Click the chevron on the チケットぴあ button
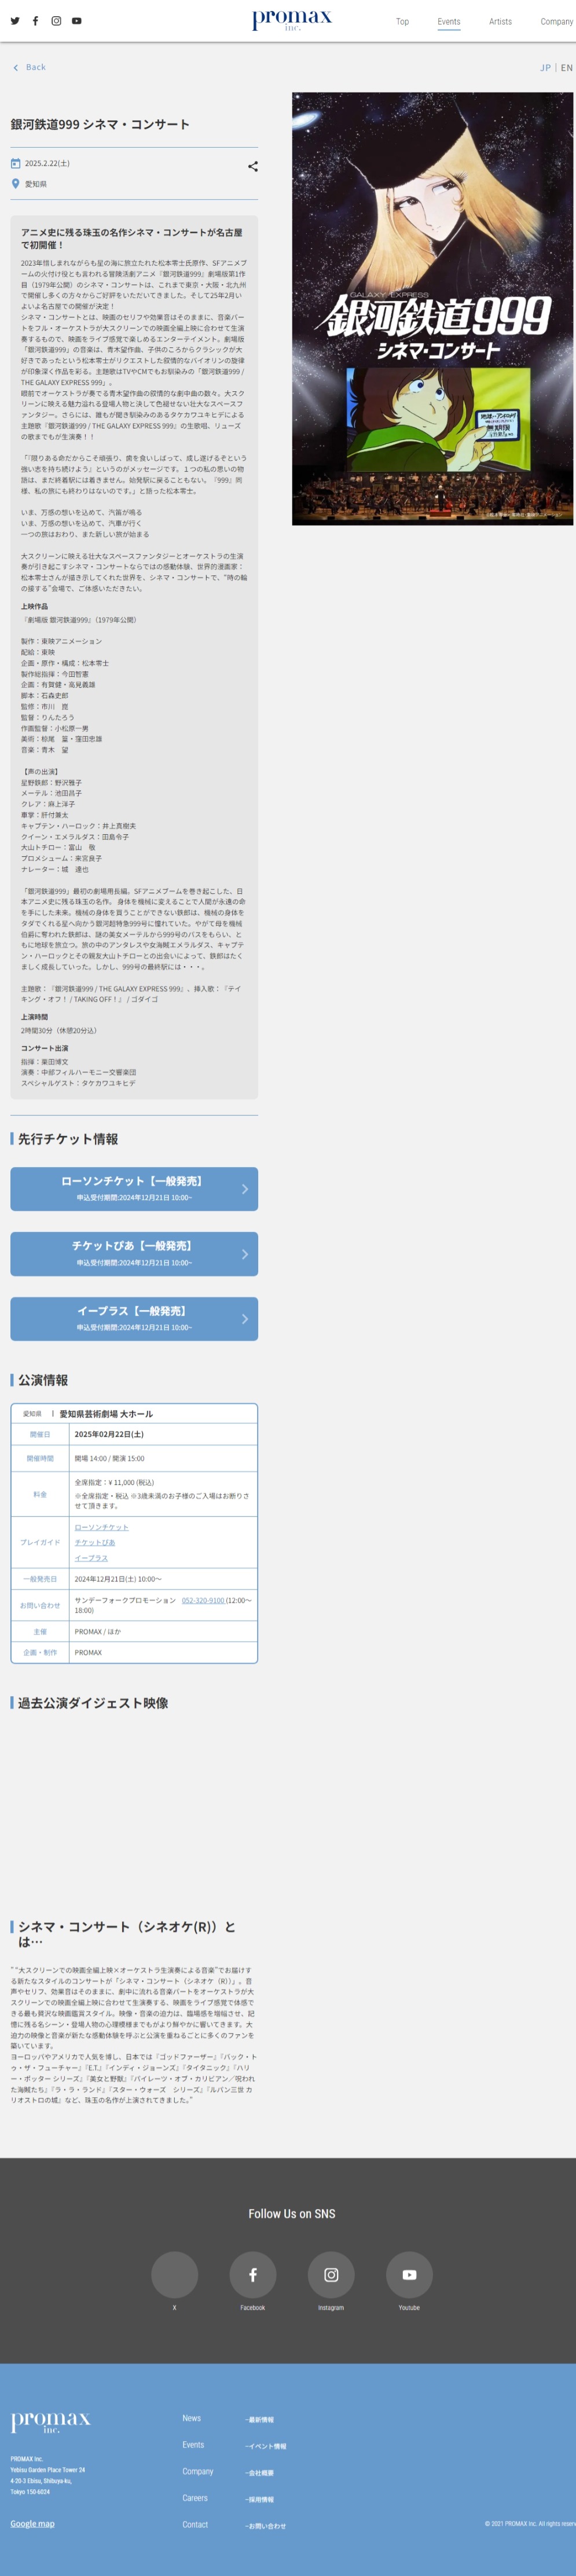Image resolution: width=576 pixels, height=2576 pixels. coord(245,1254)
